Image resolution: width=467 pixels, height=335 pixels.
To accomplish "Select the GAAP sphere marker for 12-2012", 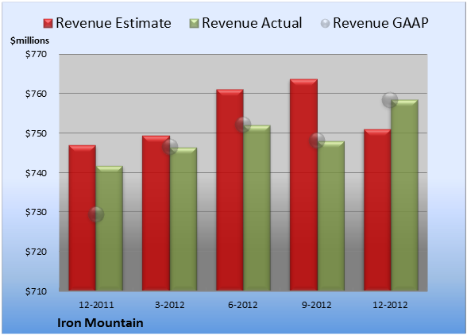I will pos(390,100).
